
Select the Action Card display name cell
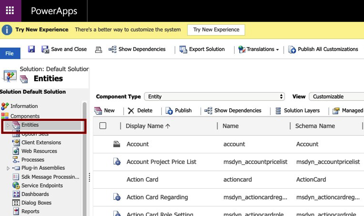coord(142,179)
